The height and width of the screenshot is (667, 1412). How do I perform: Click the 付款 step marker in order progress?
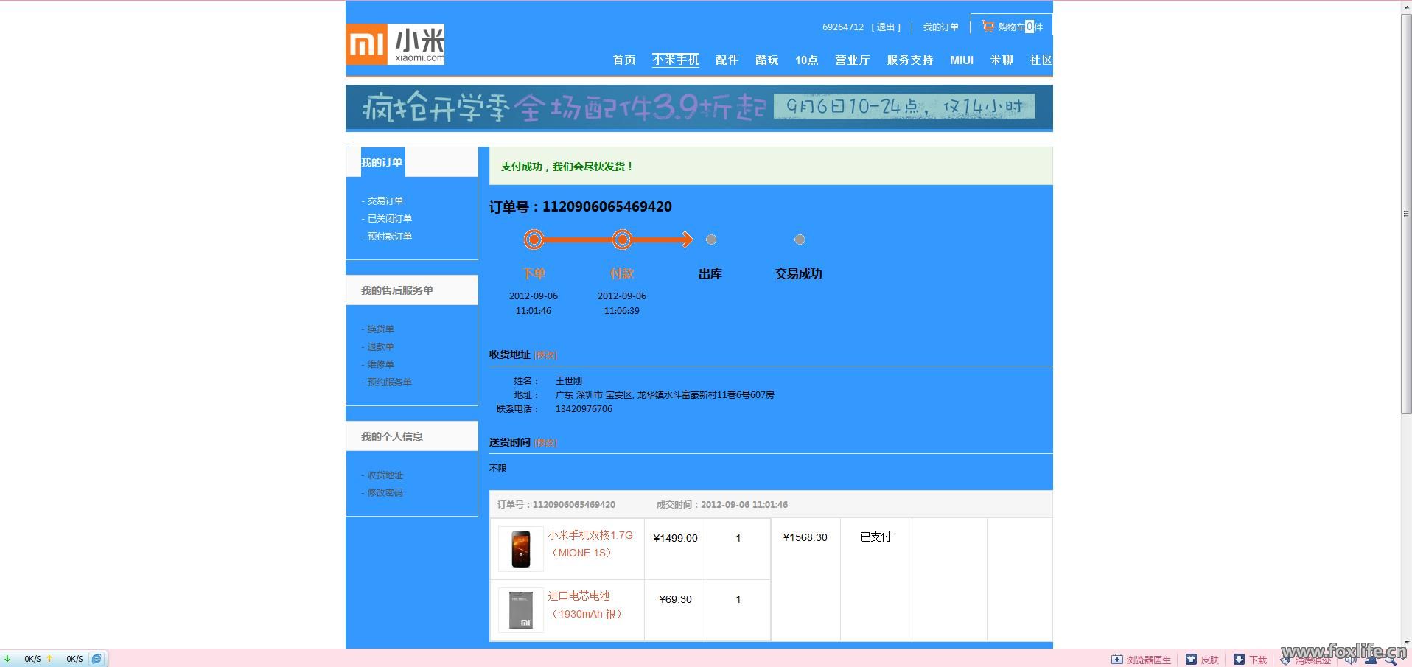[622, 240]
